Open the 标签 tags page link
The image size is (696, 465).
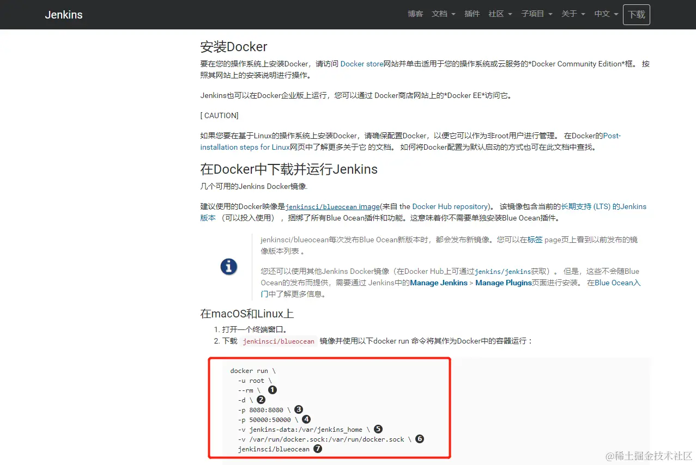535,240
